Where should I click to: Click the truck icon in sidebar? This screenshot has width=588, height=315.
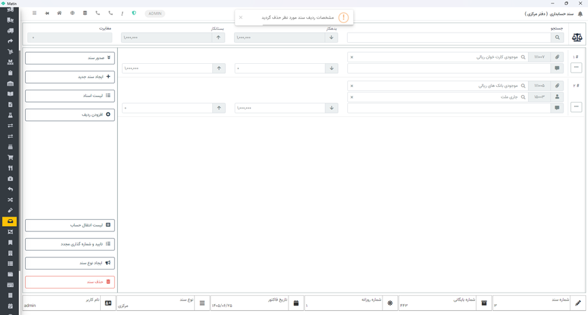[x=10, y=31]
